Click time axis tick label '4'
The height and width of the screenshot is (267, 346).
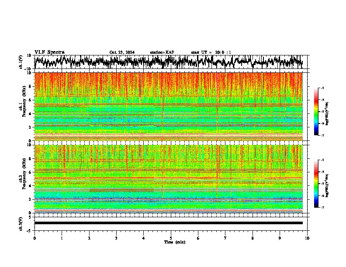tap(144, 238)
